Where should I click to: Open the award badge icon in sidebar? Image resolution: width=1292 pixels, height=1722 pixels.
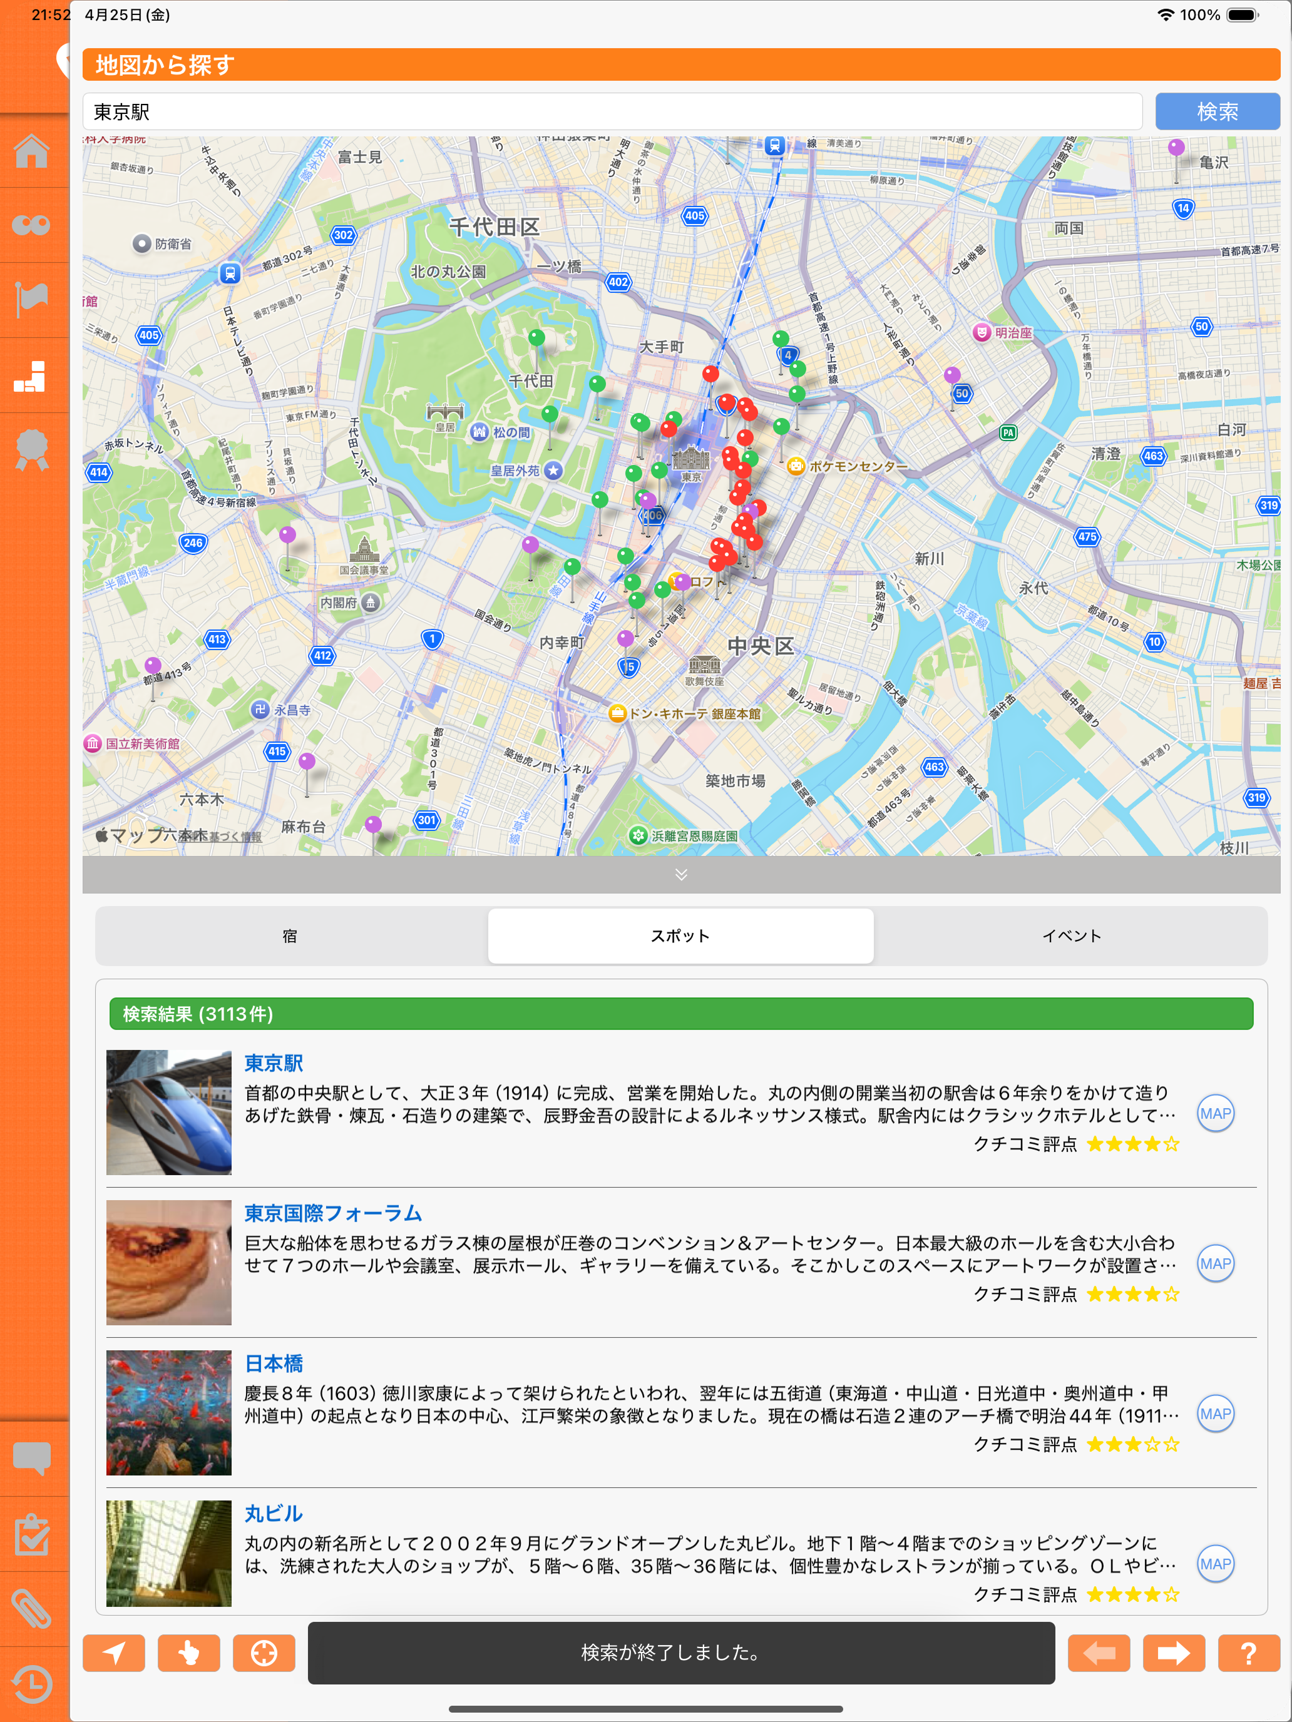(x=32, y=450)
